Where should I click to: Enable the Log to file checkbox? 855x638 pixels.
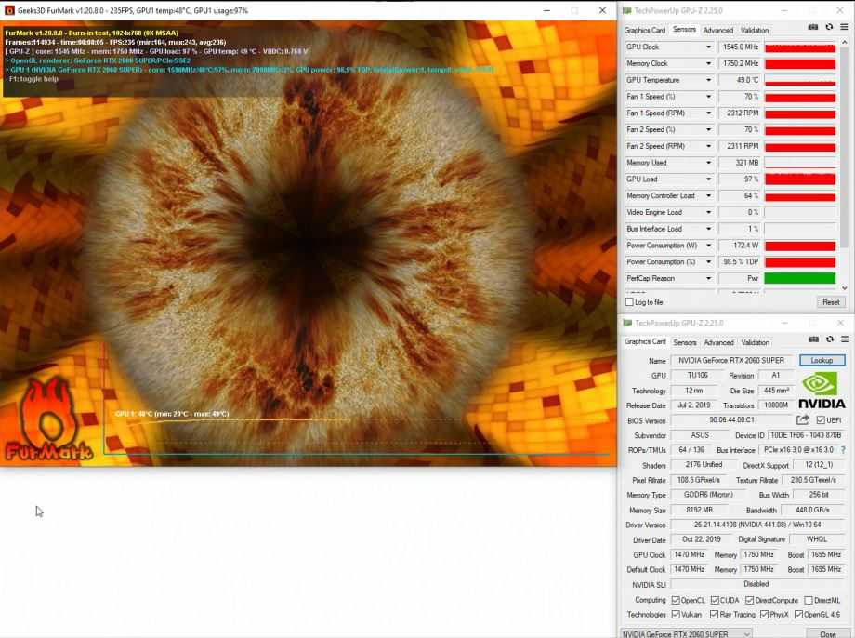click(x=630, y=302)
